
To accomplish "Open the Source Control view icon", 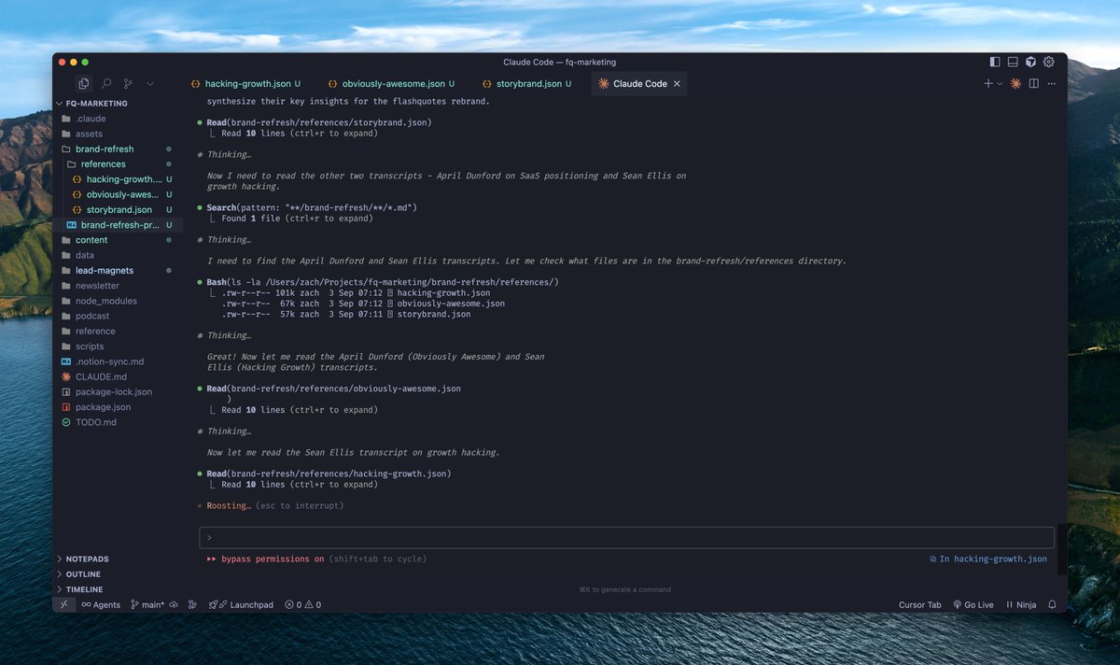I will tap(128, 83).
